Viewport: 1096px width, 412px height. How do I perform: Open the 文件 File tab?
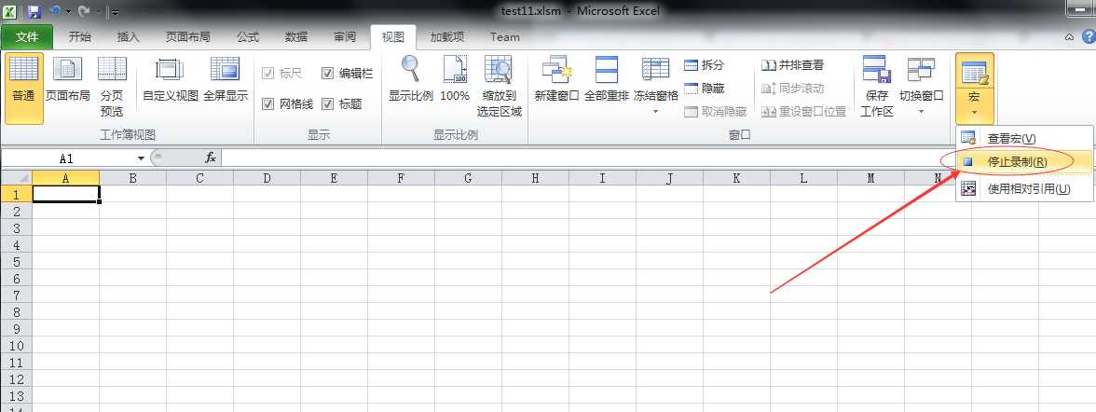(26, 37)
